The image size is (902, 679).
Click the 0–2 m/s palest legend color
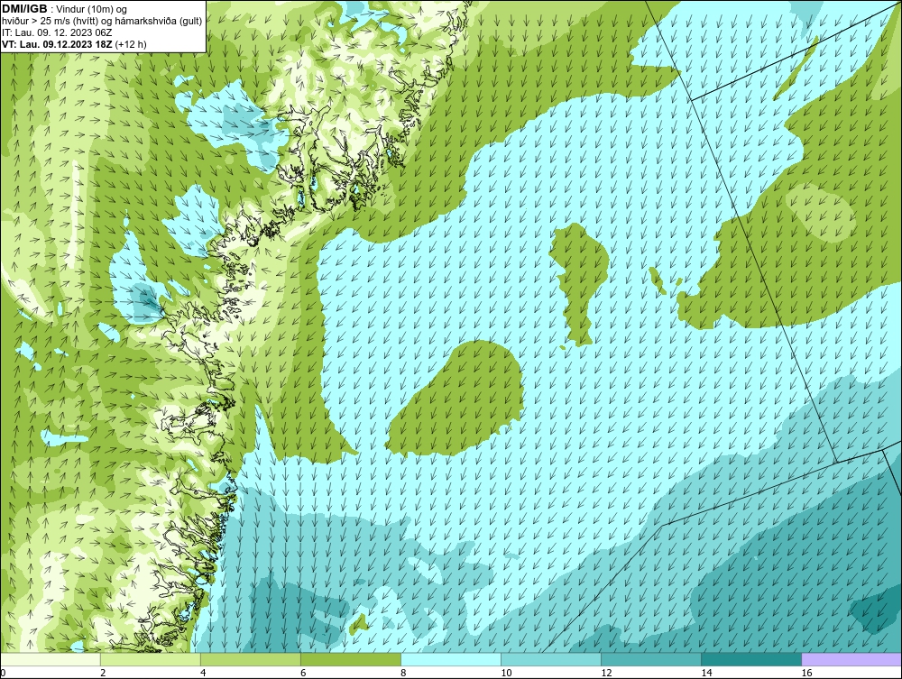pyautogui.click(x=51, y=659)
